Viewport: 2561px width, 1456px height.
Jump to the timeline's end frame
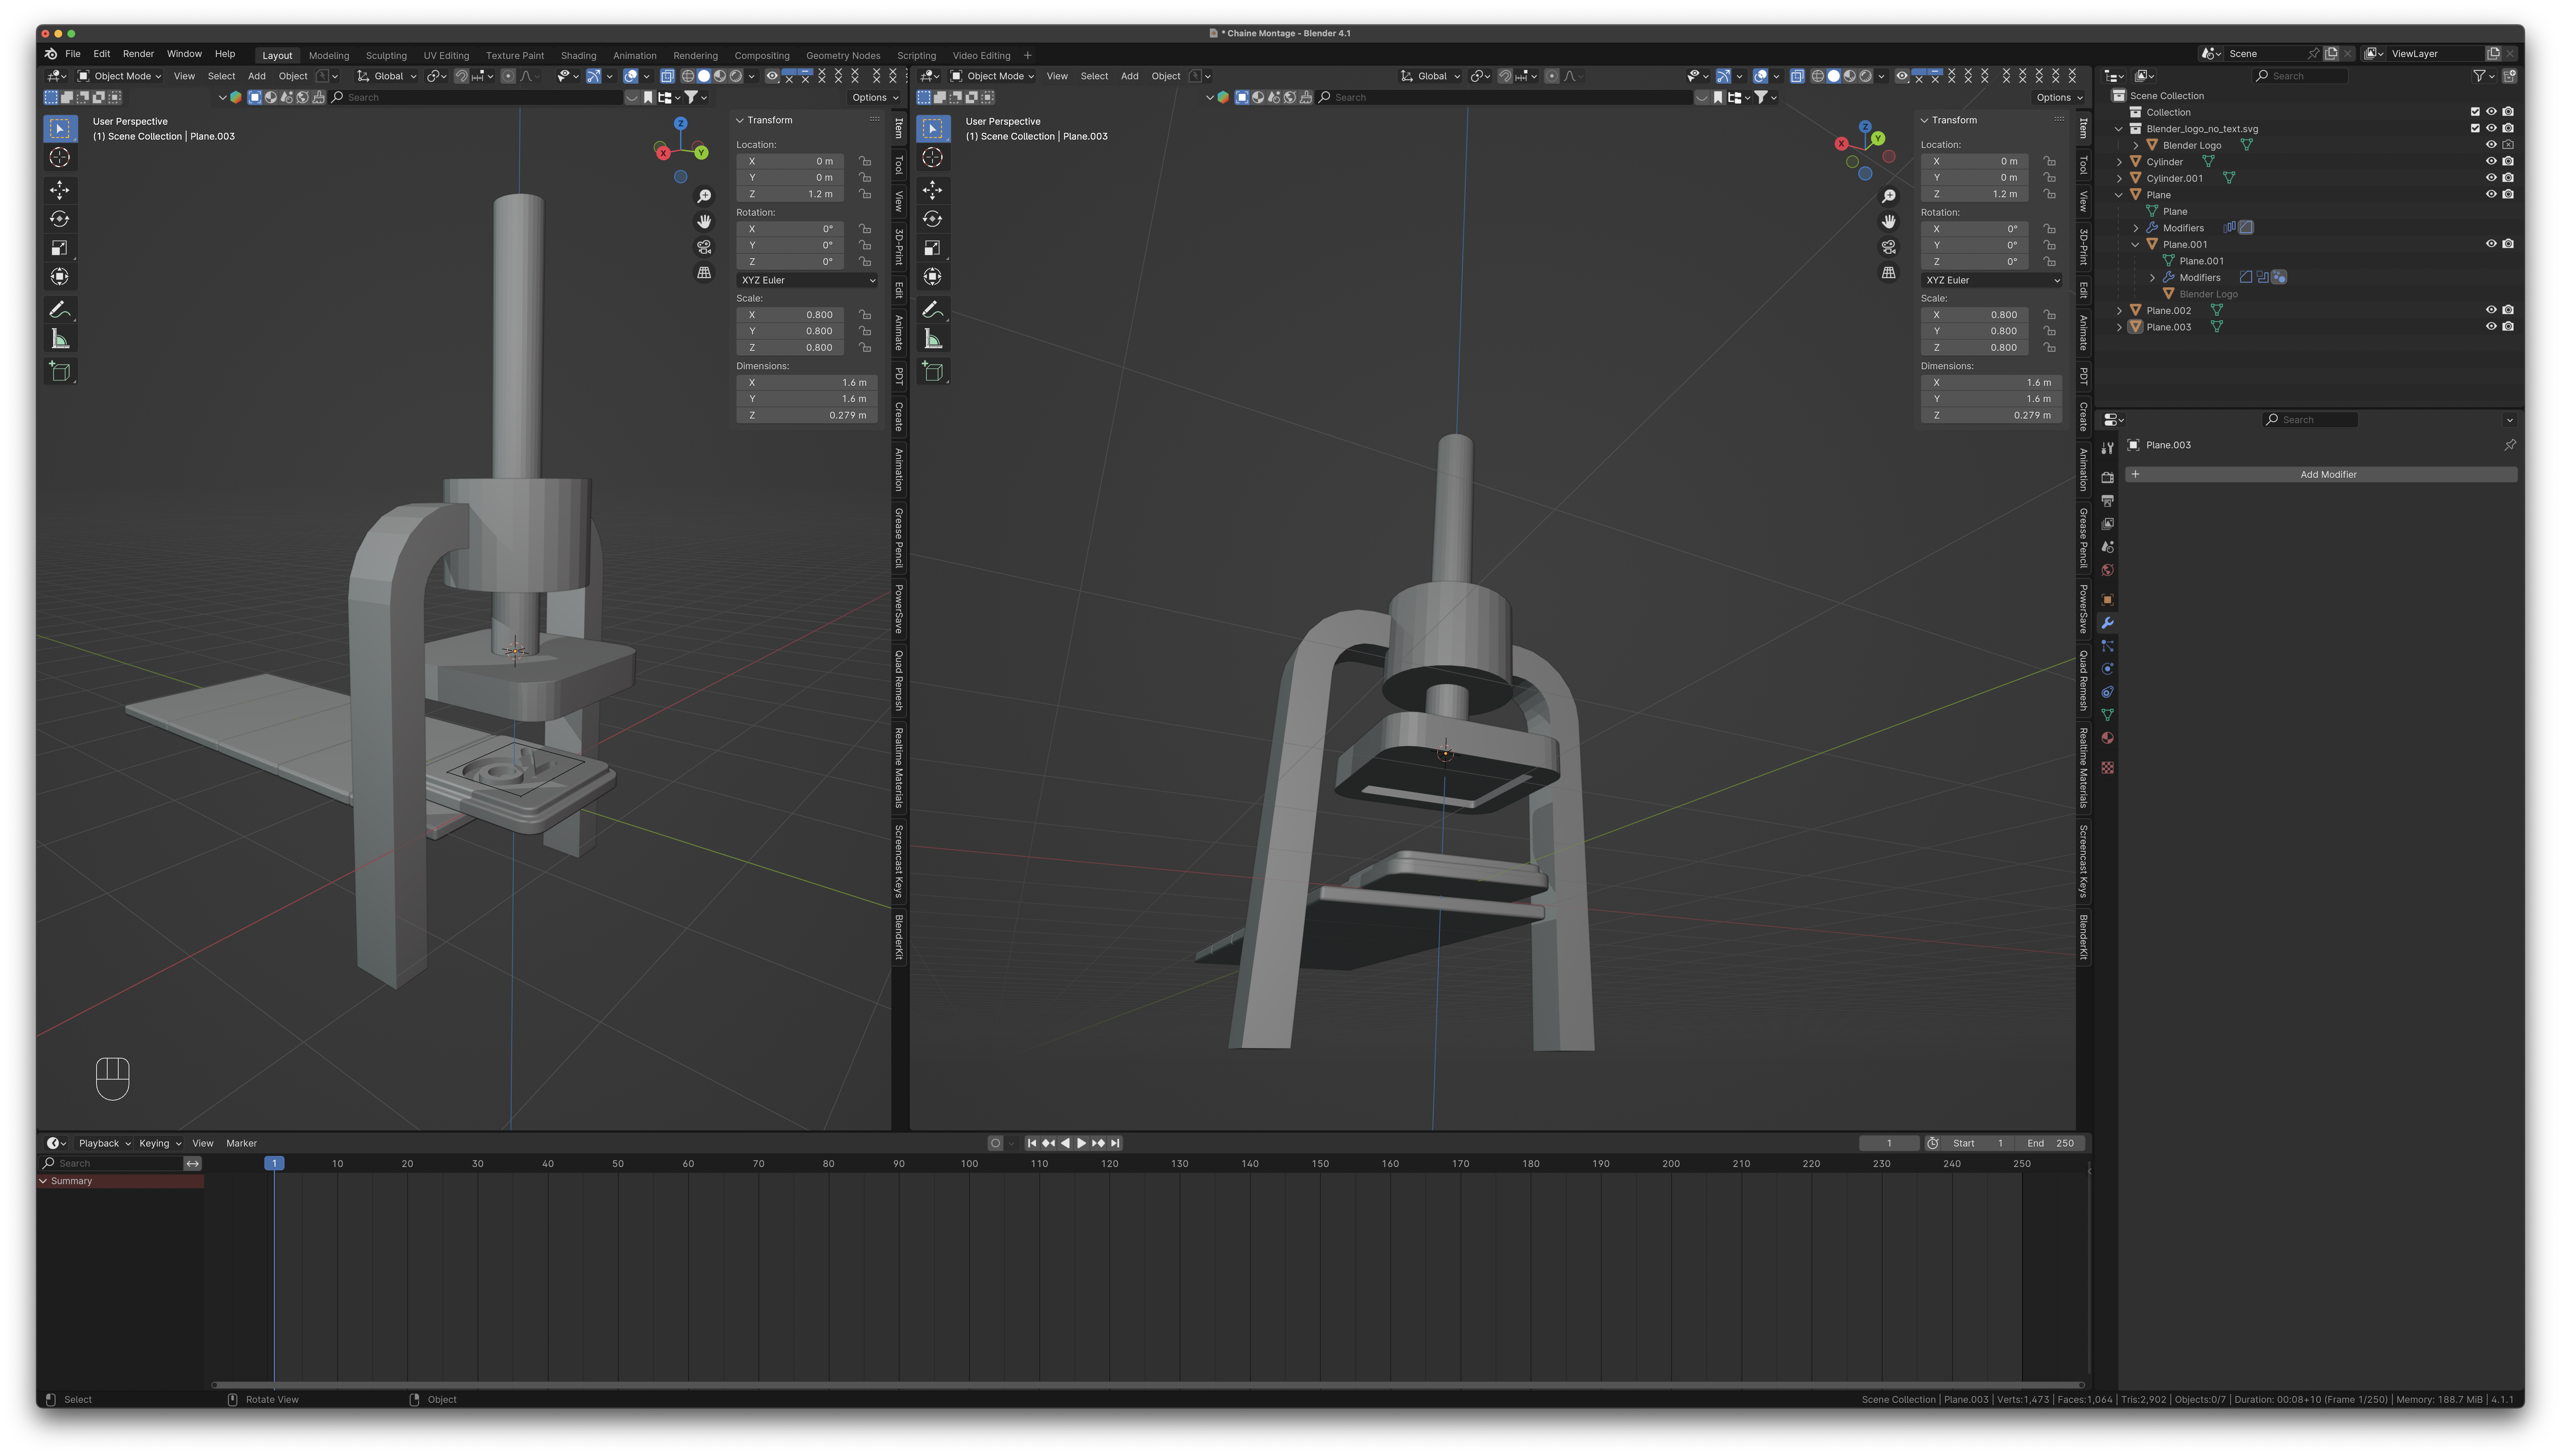click(x=1115, y=1143)
